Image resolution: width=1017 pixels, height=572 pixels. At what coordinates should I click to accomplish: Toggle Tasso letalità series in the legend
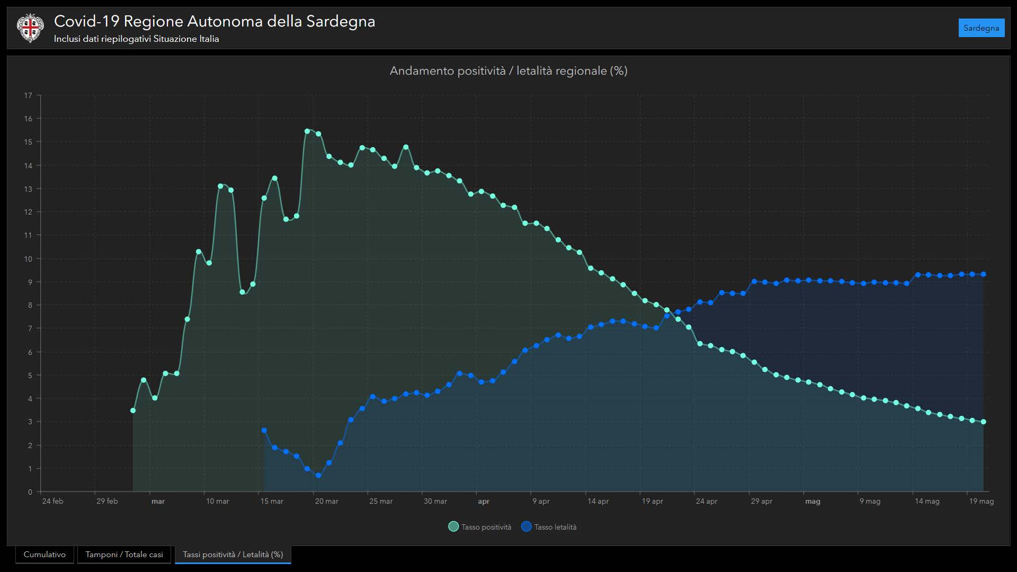point(555,527)
